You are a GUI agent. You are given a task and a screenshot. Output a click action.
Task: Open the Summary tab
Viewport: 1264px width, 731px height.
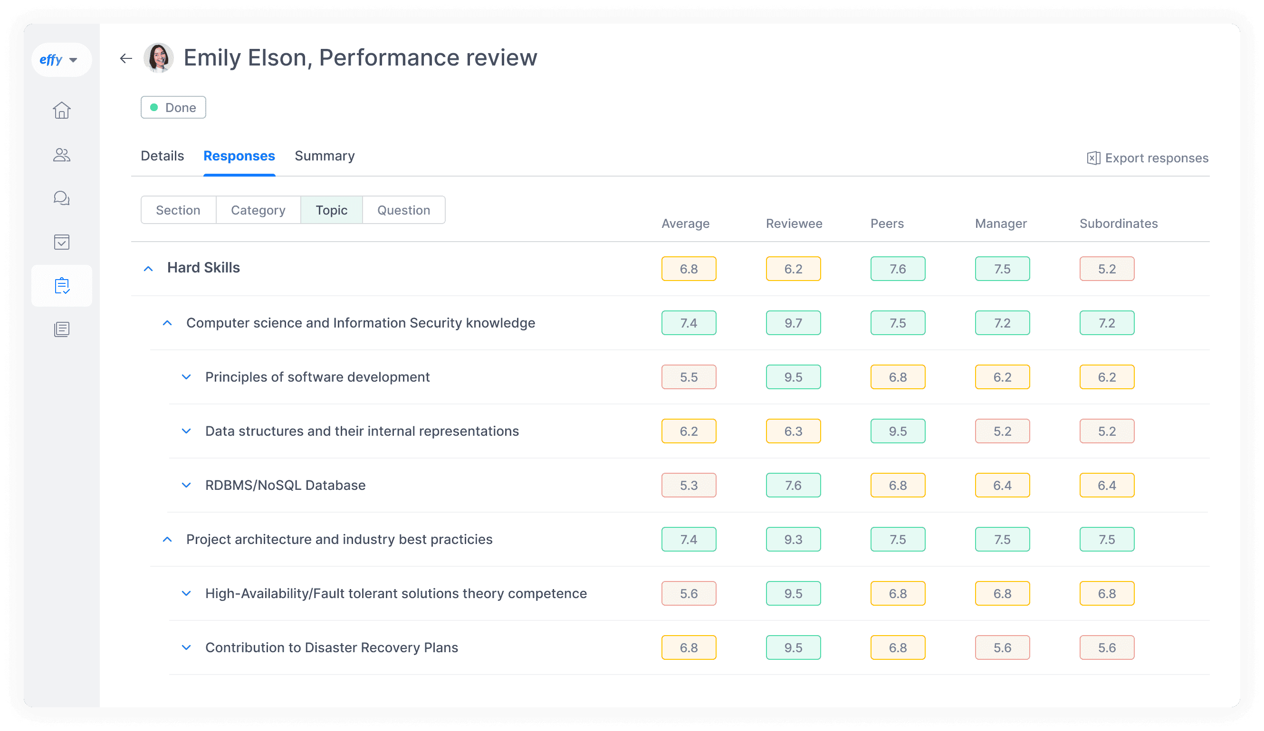click(324, 156)
